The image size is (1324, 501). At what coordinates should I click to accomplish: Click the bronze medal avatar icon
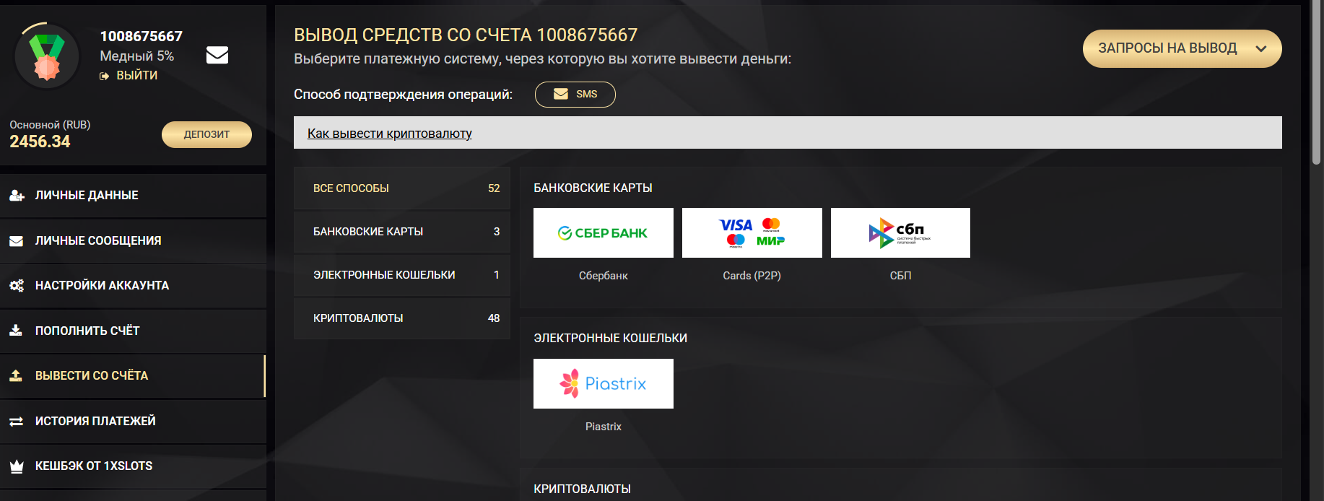[47, 57]
